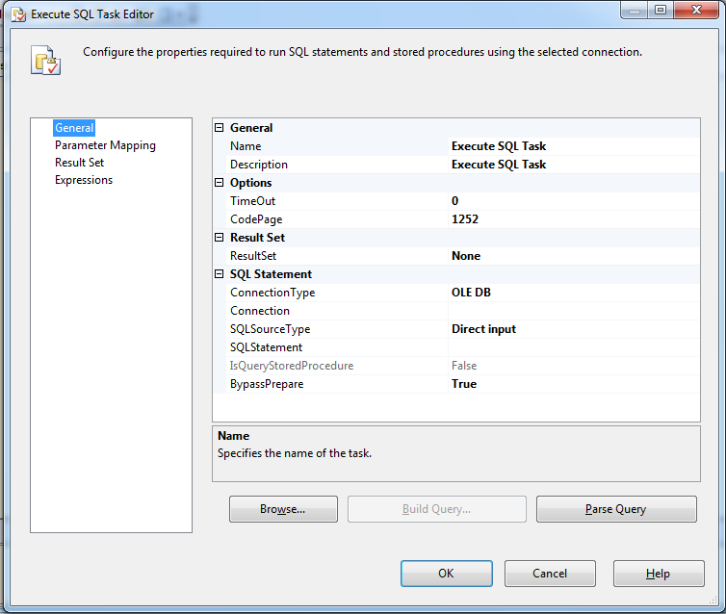Screen dimensions: 726x614
Task: Open the SQLSourceType Direct input dropdown
Action: [x=574, y=329]
